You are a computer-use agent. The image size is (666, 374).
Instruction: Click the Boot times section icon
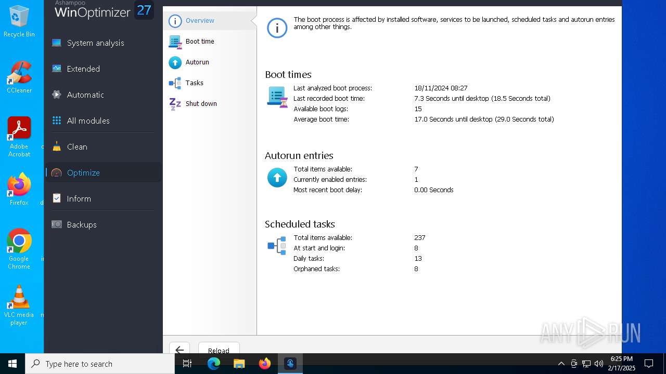(x=277, y=97)
